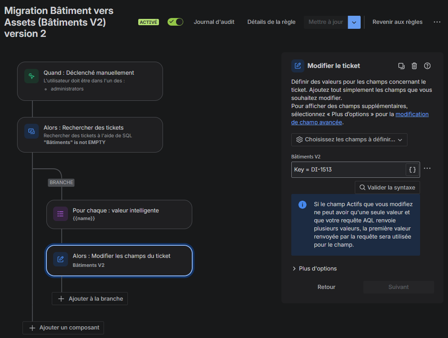
Task: Insert smart value with braces icon
Action: (x=412, y=170)
